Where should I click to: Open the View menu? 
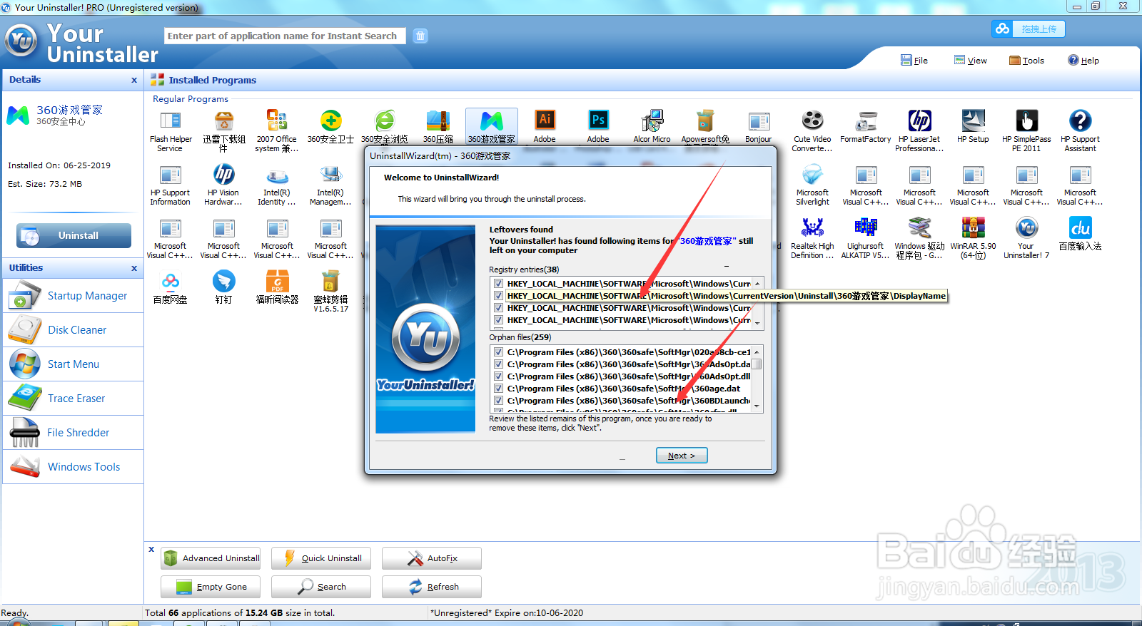[971, 61]
